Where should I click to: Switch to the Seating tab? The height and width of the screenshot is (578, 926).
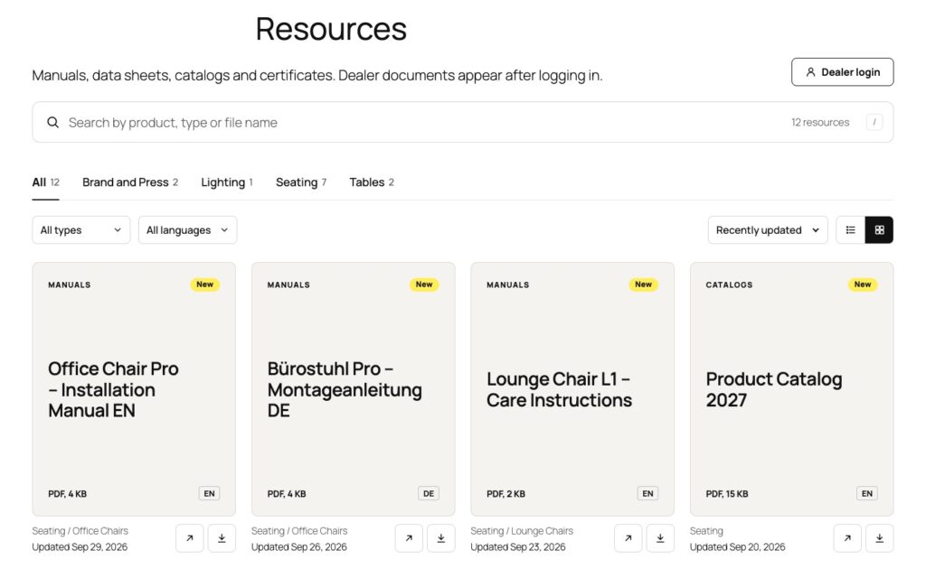tap(300, 182)
